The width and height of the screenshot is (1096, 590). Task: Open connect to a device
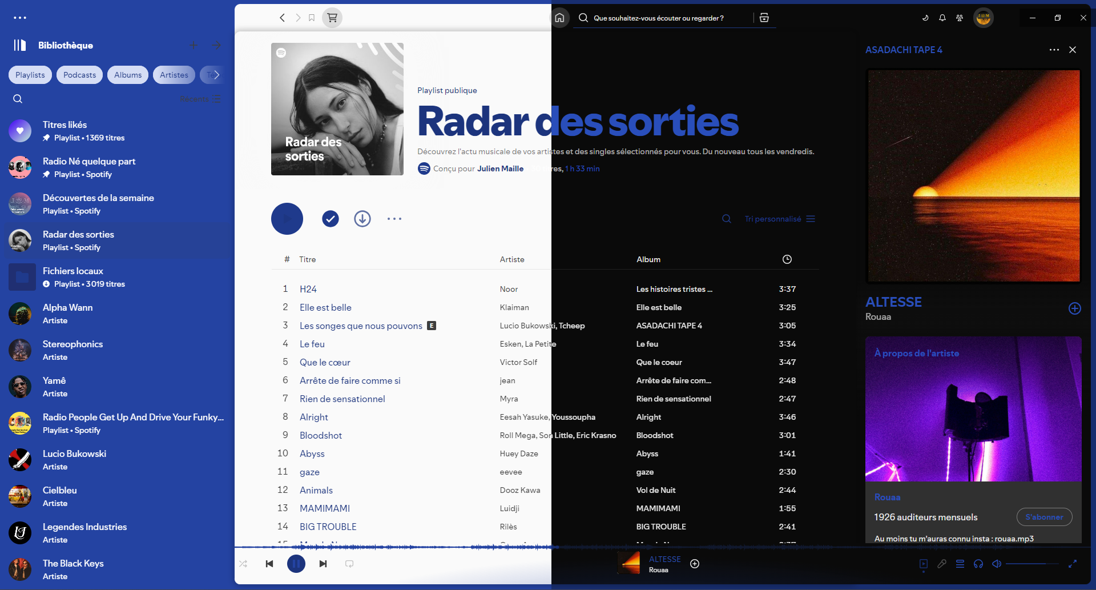pyautogui.click(x=978, y=564)
